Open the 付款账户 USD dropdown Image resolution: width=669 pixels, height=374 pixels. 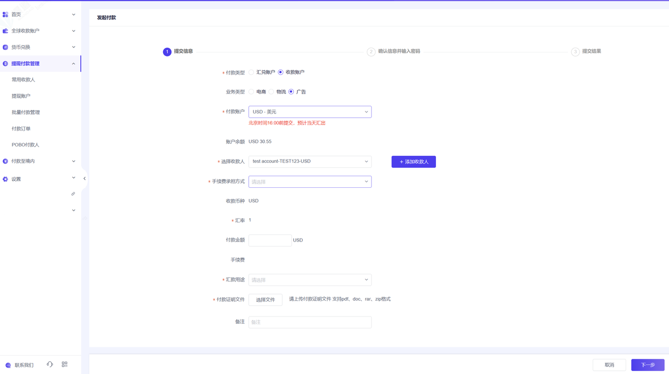pyautogui.click(x=310, y=112)
